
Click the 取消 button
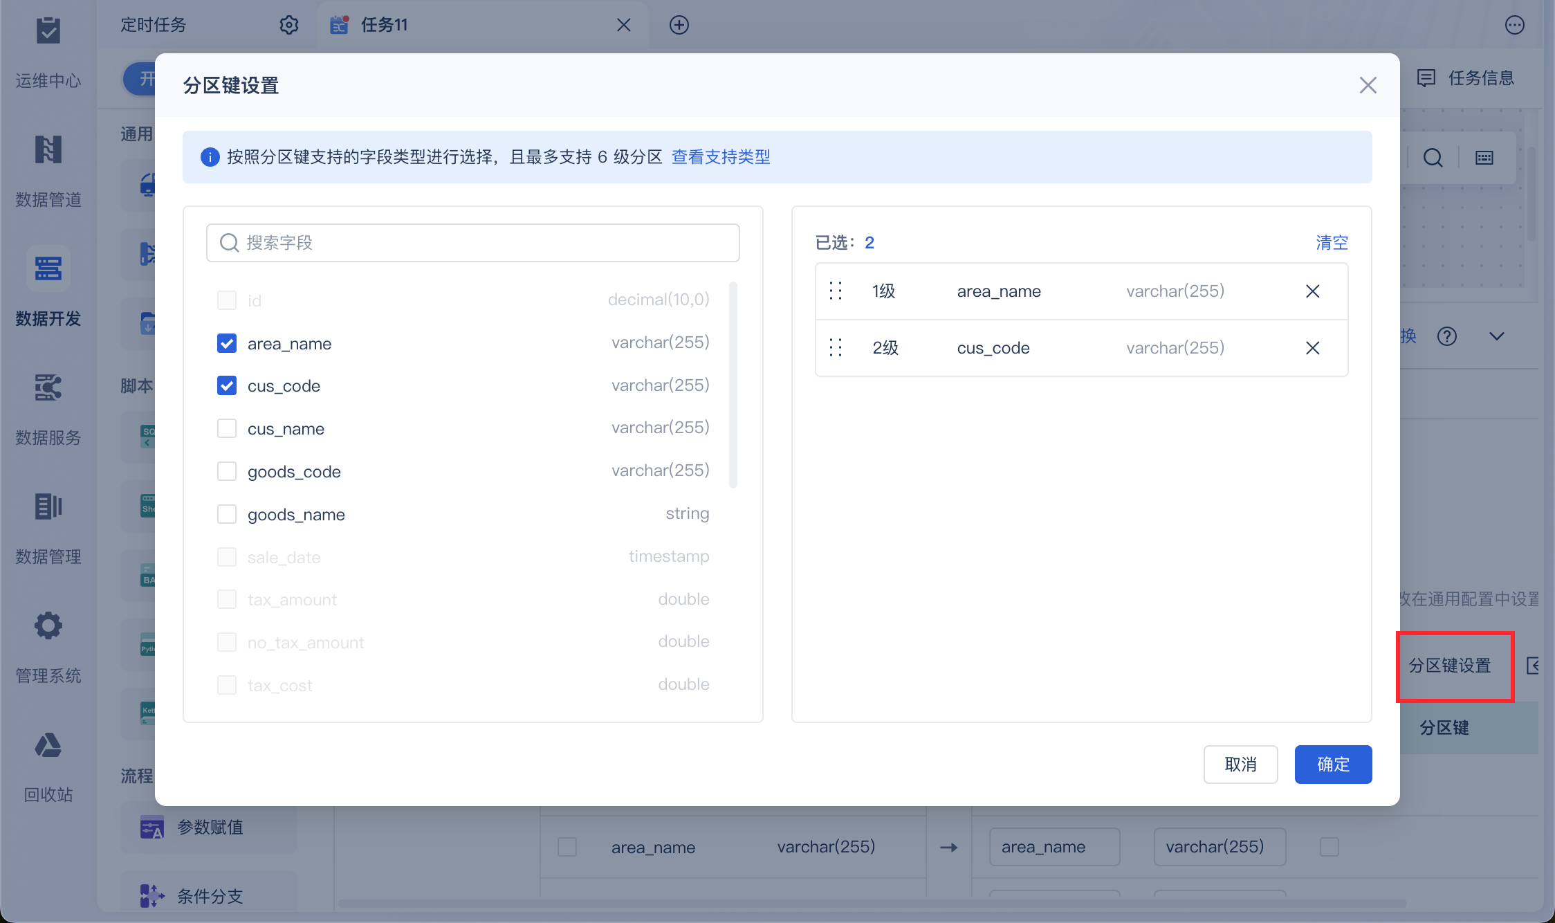pyautogui.click(x=1240, y=765)
